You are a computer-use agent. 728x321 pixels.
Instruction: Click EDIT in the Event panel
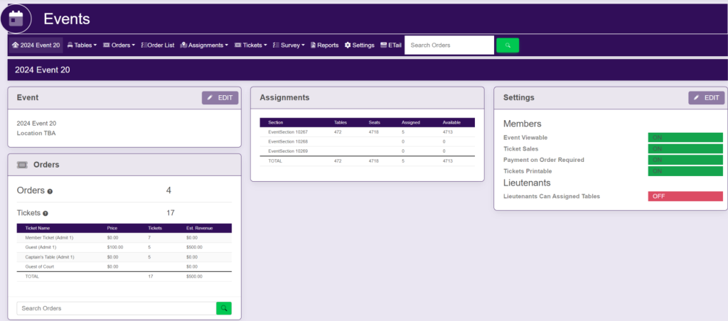click(220, 98)
